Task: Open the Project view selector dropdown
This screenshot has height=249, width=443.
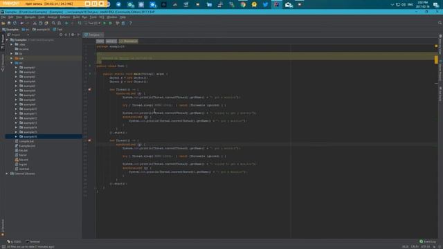Action: click(19, 35)
